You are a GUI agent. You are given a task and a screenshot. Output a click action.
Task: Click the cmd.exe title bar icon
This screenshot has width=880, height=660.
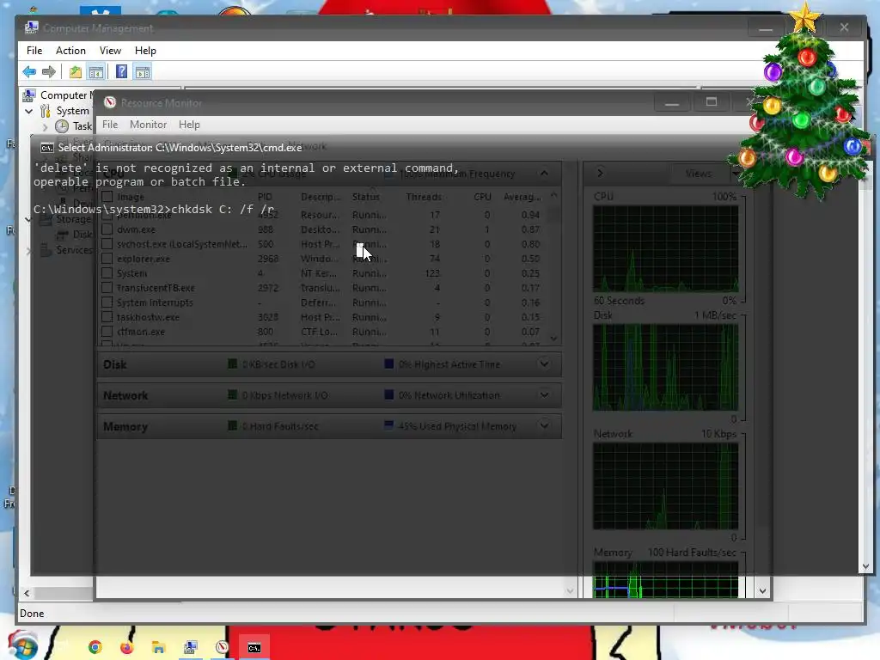[x=47, y=148]
